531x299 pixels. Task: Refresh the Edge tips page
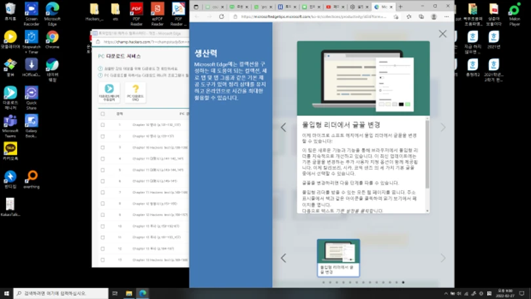[222, 16]
